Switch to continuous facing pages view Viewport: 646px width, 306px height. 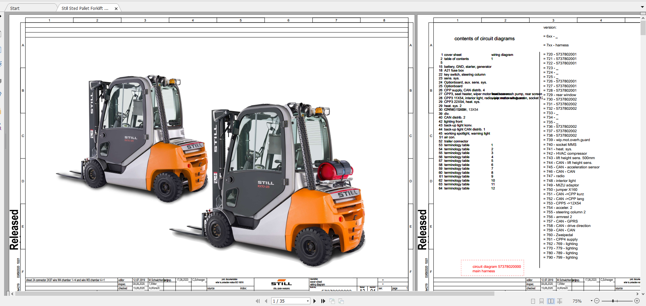click(559, 301)
